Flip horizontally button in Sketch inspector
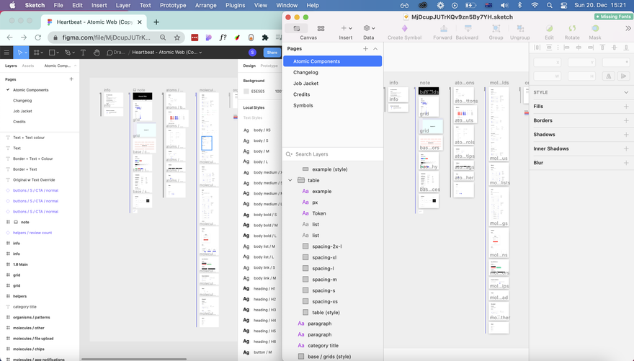This screenshot has width=634, height=361. click(x=608, y=76)
